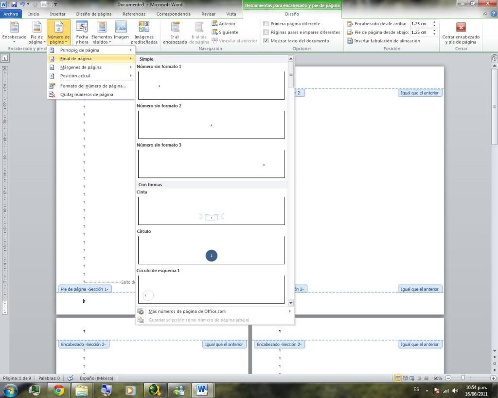Click Español (México) language indicator
The height and width of the screenshot is (398, 498).
tap(96, 378)
